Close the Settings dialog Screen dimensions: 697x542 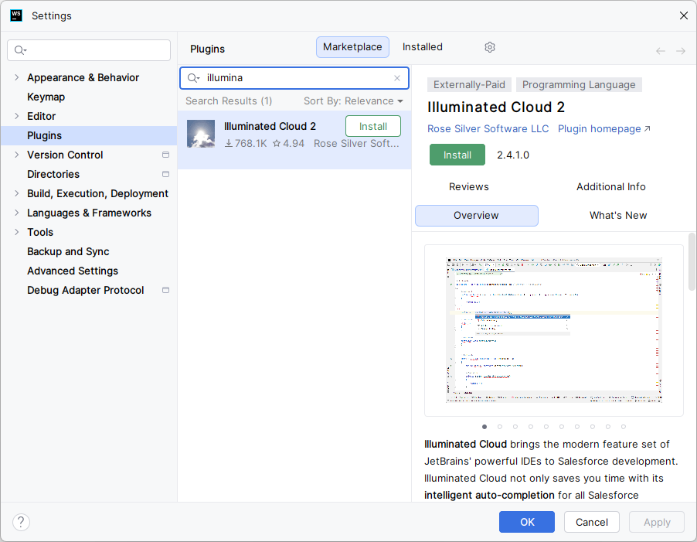point(684,15)
